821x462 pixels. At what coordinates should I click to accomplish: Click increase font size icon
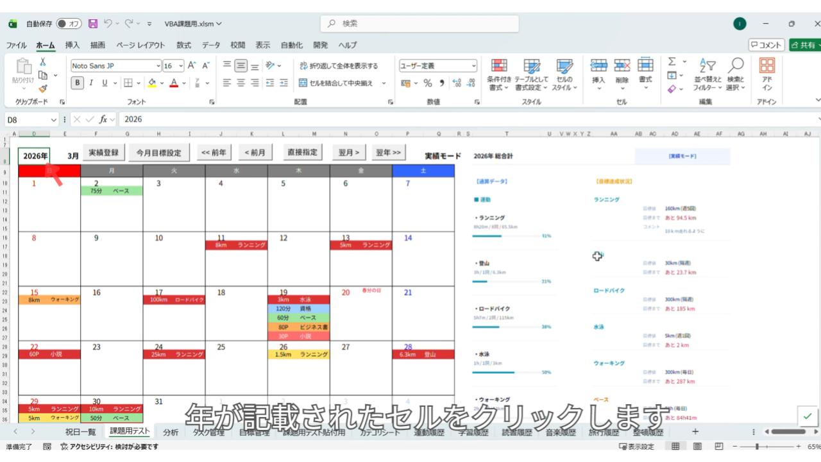pyautogui.click(x=192, y=65)
